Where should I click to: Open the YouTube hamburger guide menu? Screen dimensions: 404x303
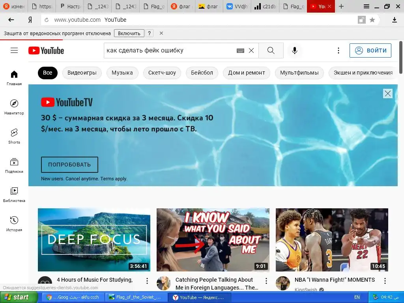(14, 50)
